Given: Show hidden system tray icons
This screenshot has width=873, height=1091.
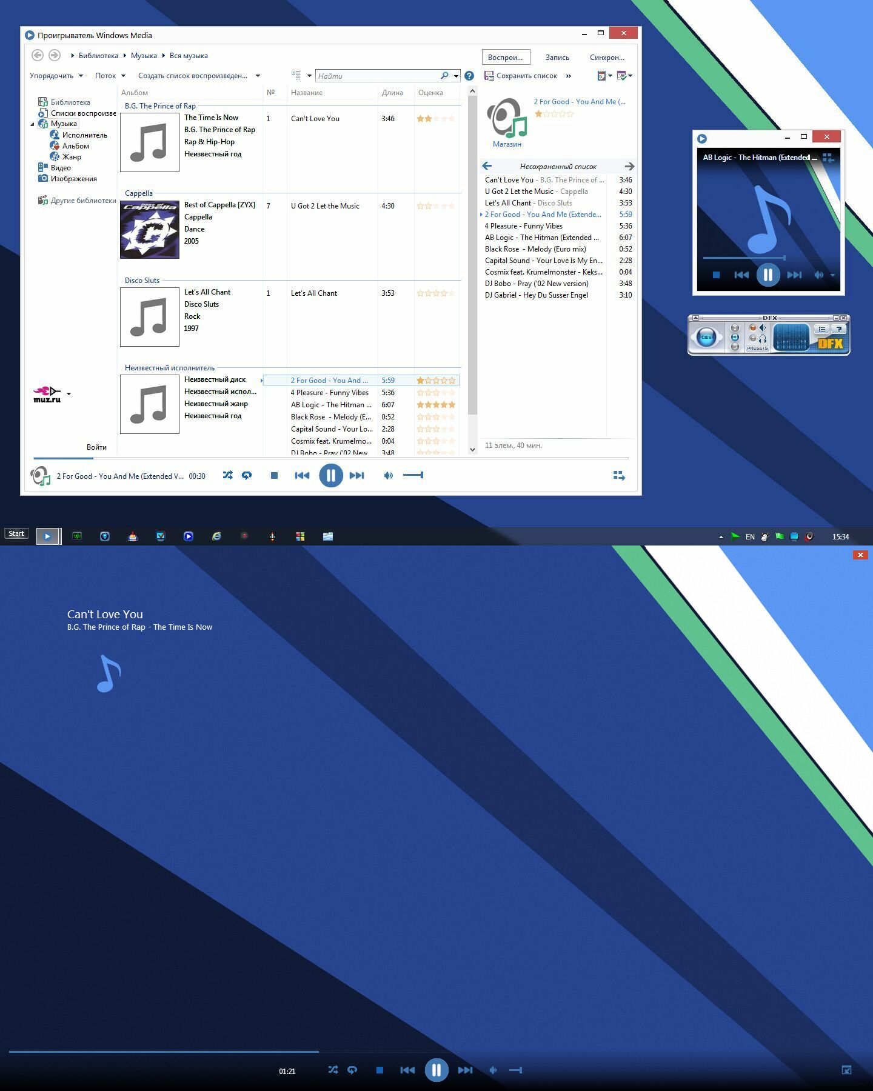Looking at the screenshot, I should (721, 537).
